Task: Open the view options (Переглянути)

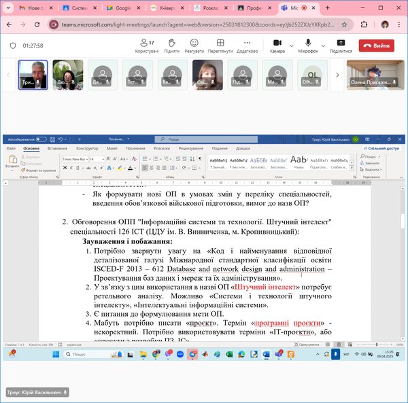Action: pos(220,45)
